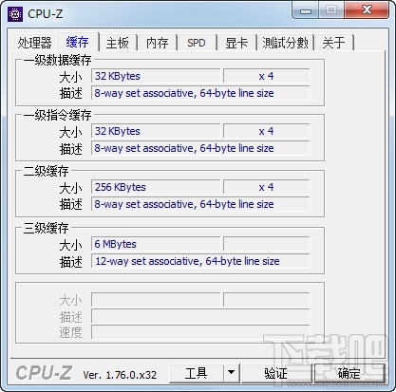
Task: Switch to the 处理器 tab
Action: click(34, 43)
